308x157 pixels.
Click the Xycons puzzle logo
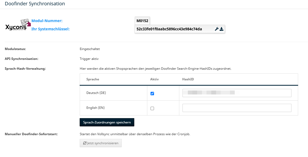click(18, 24)
